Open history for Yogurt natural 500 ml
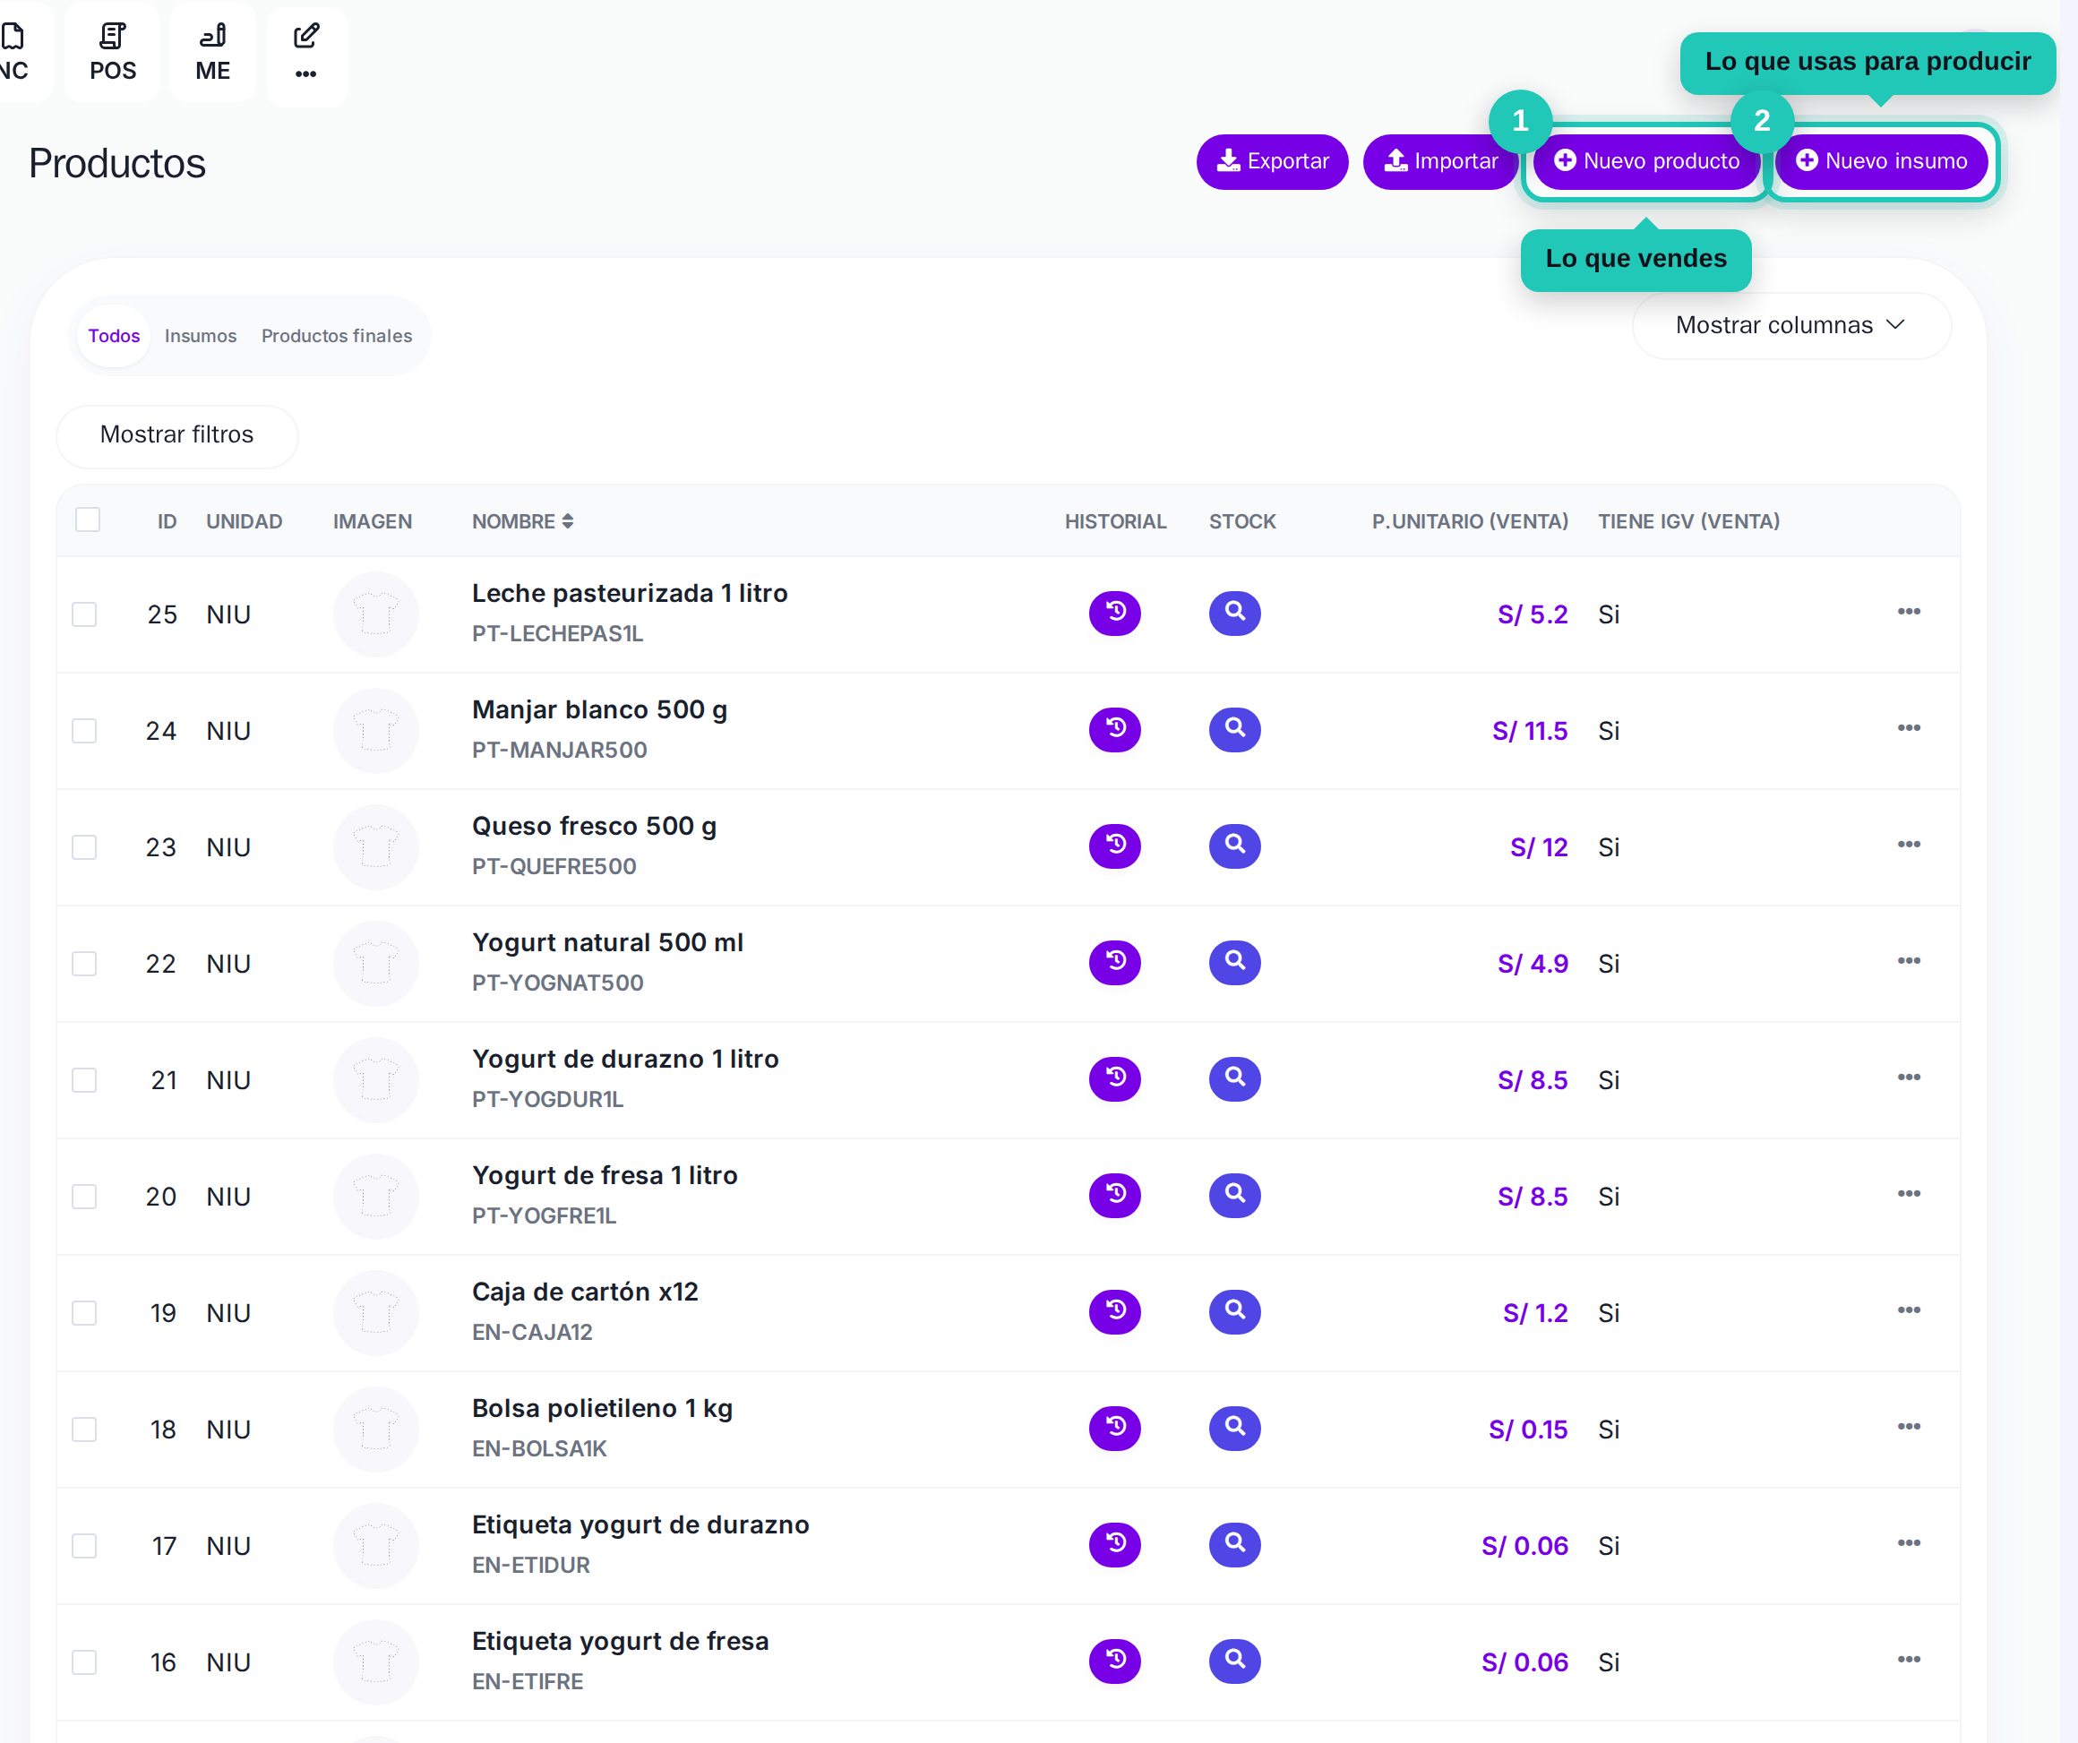Image resolution: width=2078 pixels, height=1743 pixels. pyautogui.click(x=1115, y=963)
